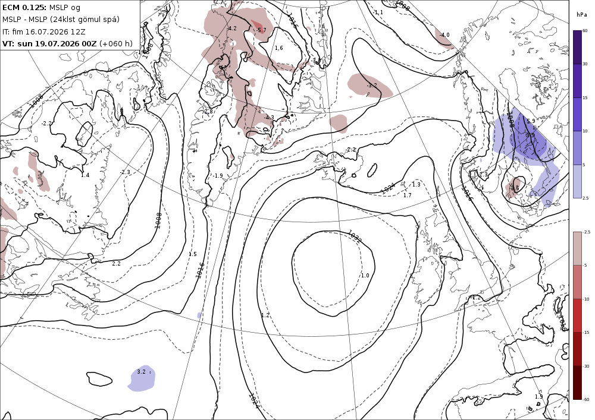Click the -2.5 tick on the red legend
Viewport: 595px width, 420px height.
(x=587, y=232)
